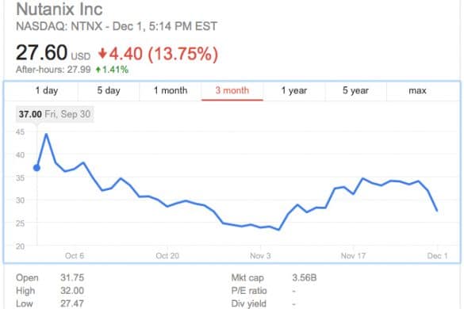
Task: Click the green after-hours up arrow
Action: pyautogui.click(x=98, y=70)
